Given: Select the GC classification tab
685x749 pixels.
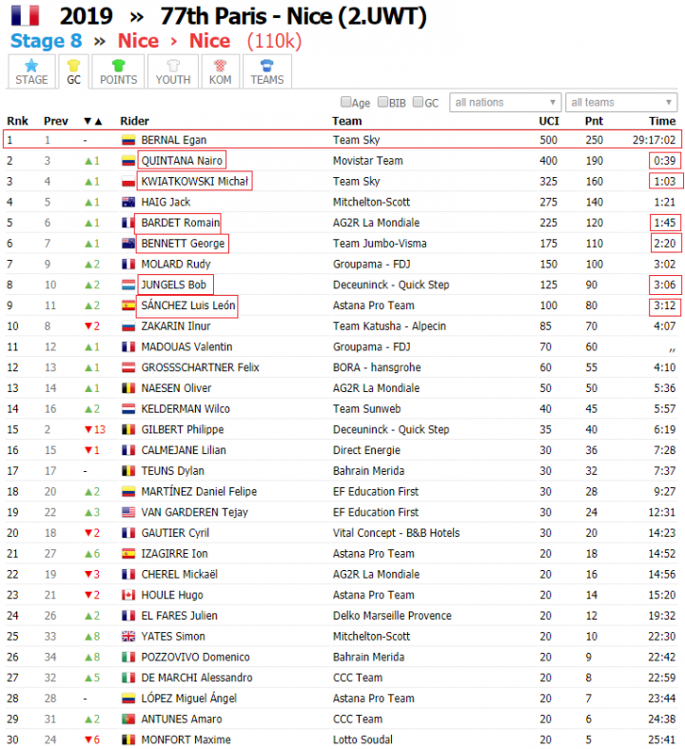Looking at the screenshot, I should click(x=73, y=71).
